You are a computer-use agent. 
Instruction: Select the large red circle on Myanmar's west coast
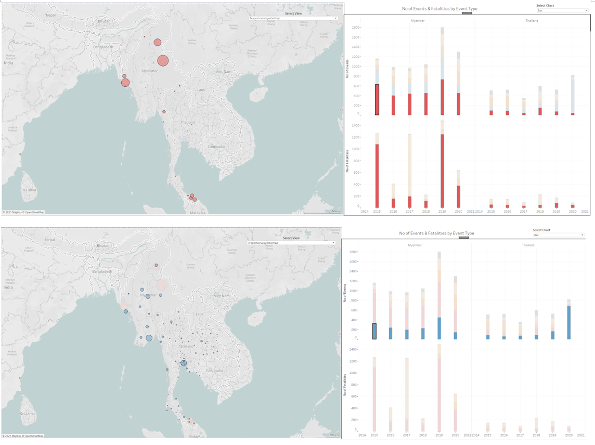(125, 83)
